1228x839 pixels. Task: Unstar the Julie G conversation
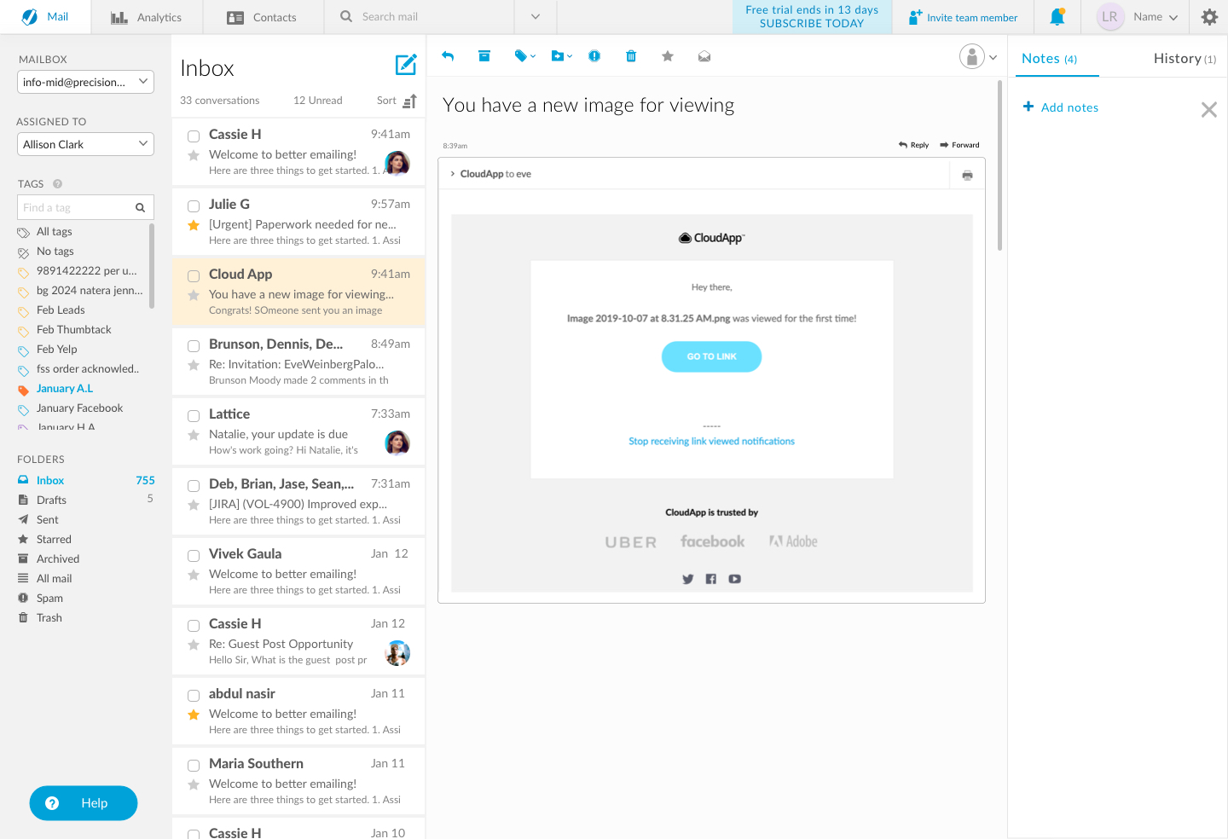tap(194, 225)
